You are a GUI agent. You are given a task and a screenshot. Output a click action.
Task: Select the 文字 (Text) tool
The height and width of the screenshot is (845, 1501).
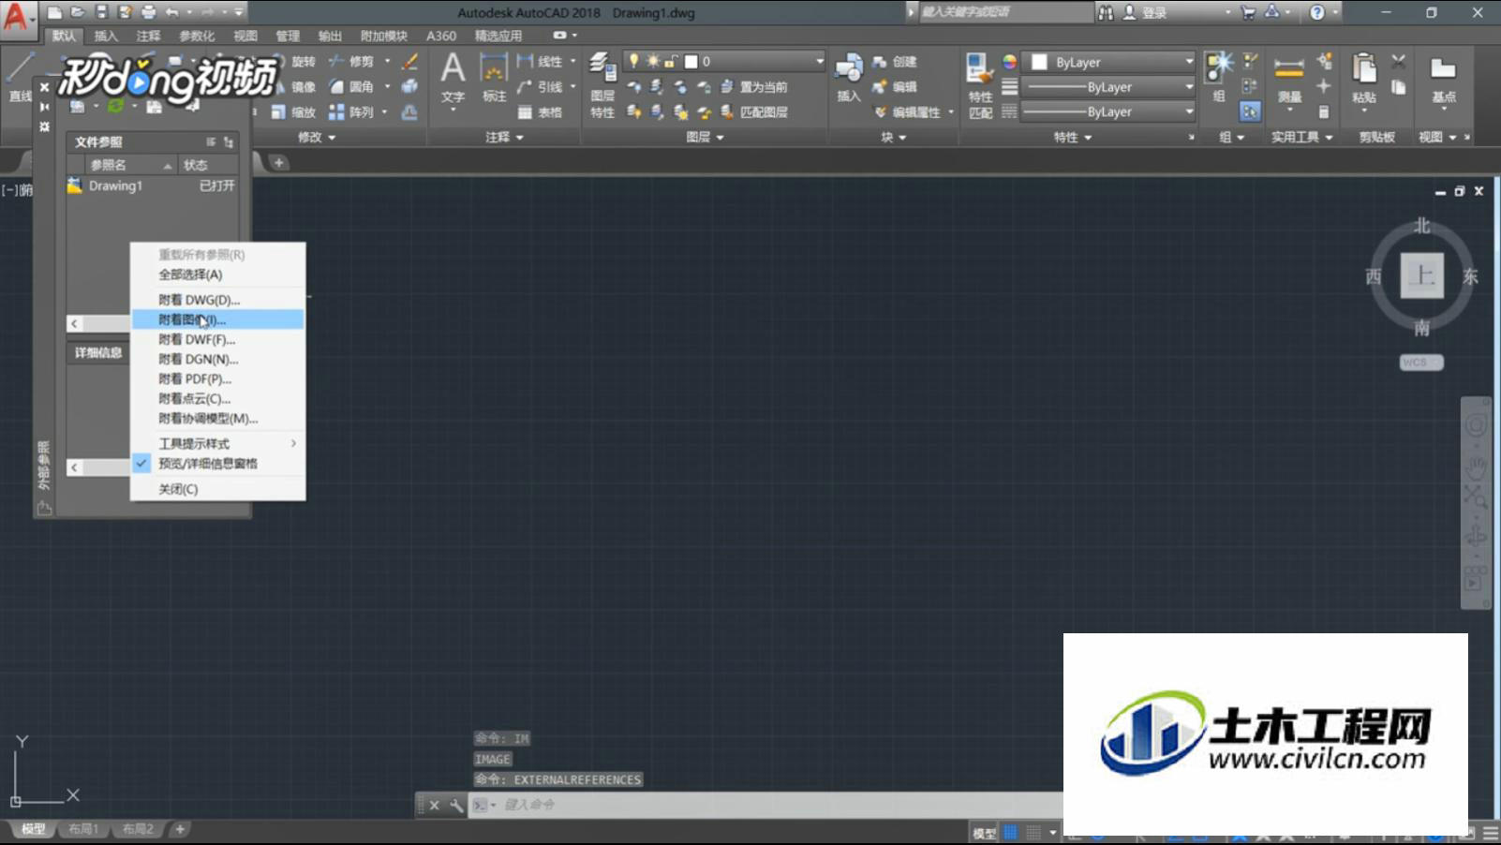tap(453, 77)
